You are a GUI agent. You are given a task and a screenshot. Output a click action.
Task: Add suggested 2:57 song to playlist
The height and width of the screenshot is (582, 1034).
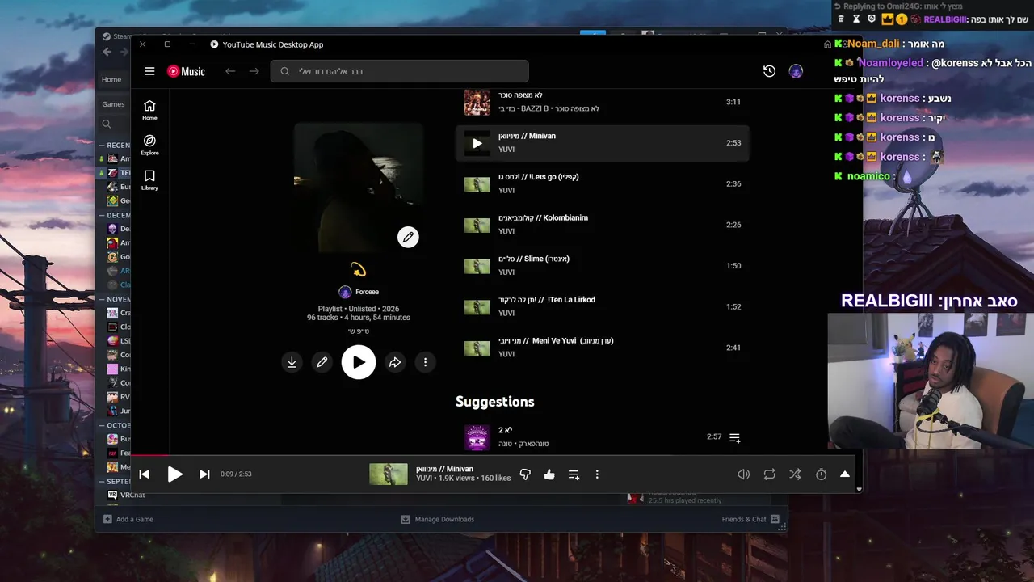click(735, 437)
